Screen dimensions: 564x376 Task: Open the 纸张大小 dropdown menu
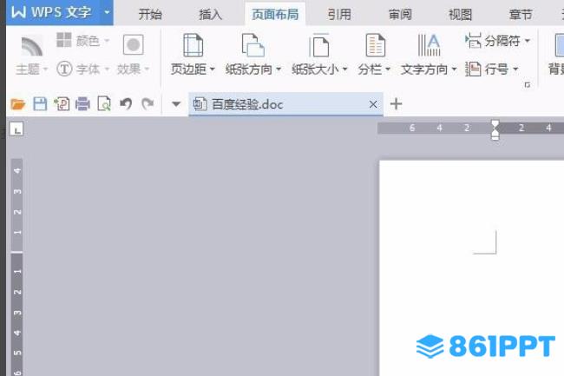[344, 69]
